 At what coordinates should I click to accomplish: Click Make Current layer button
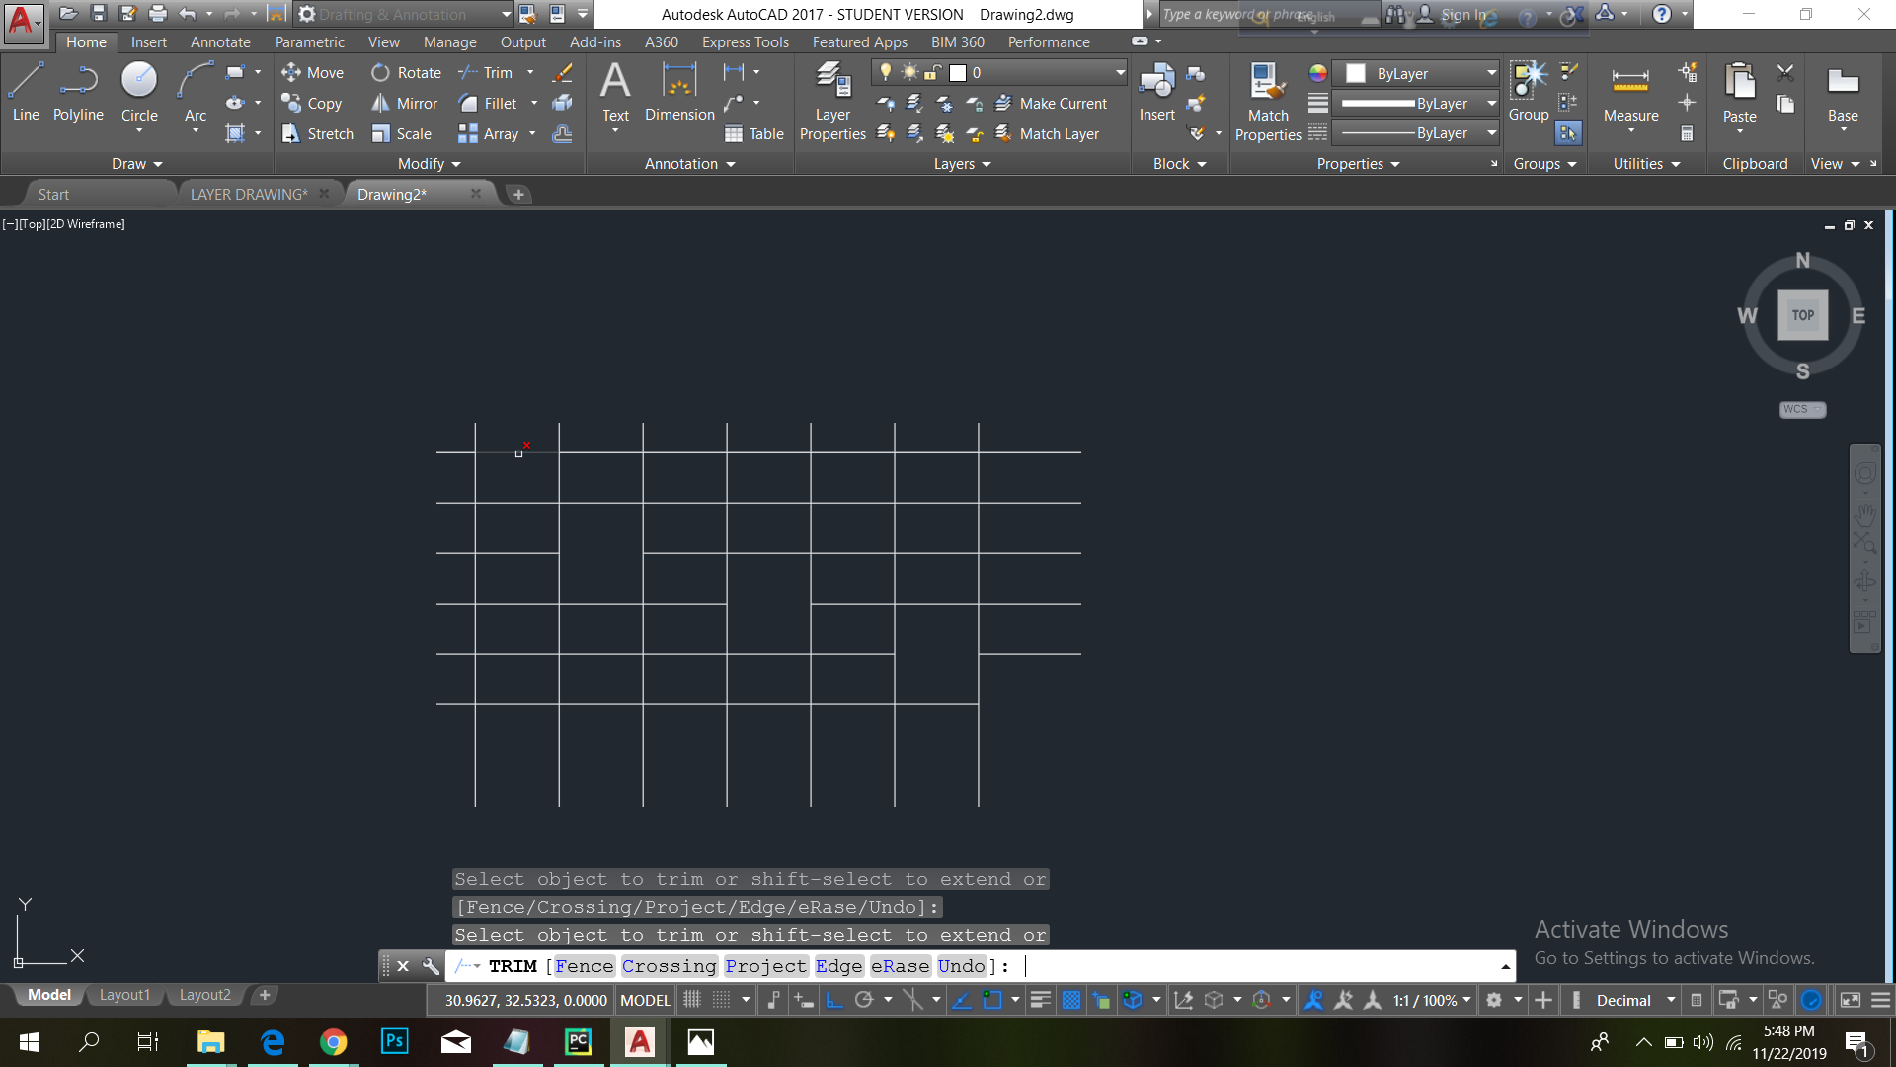(x=1052, y=104)
